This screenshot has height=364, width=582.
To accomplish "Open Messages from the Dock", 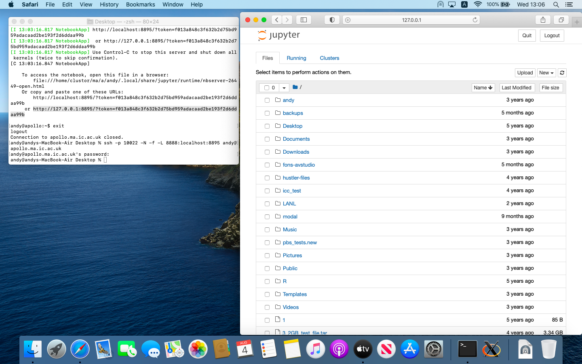I will coord(151,349).
